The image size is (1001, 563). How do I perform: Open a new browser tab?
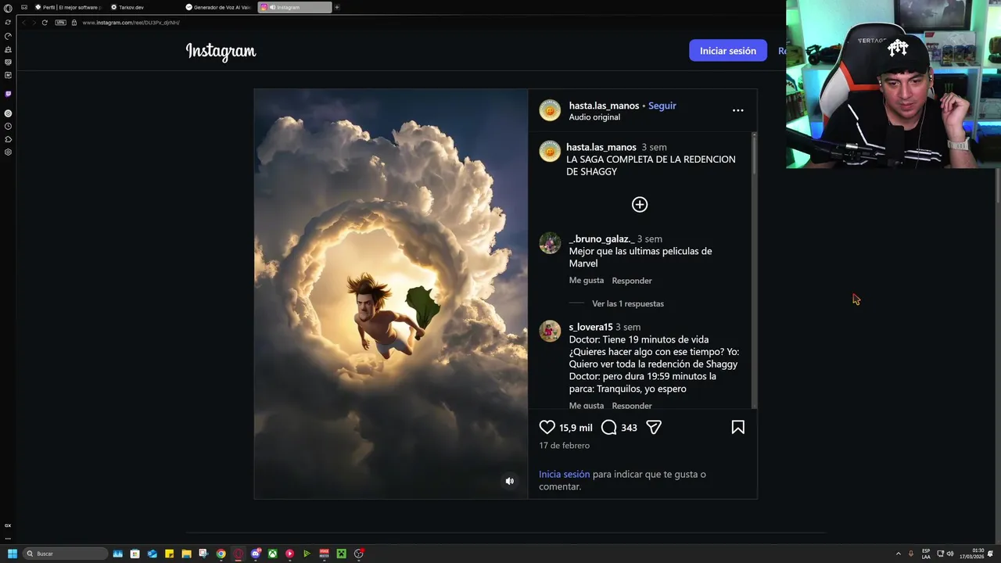click(x=337, y=7)
